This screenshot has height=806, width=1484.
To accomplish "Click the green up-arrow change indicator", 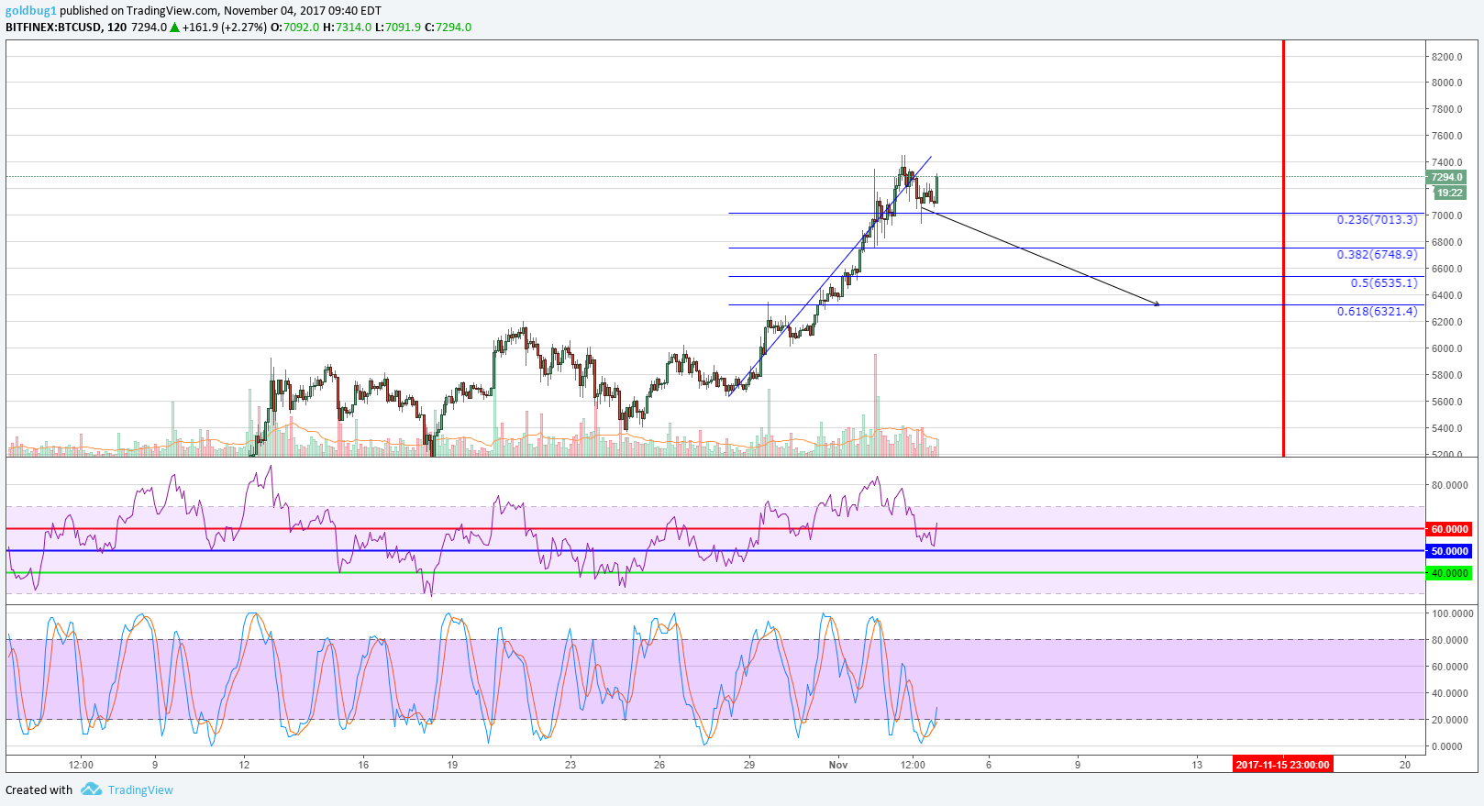I will tap(174, 28).
